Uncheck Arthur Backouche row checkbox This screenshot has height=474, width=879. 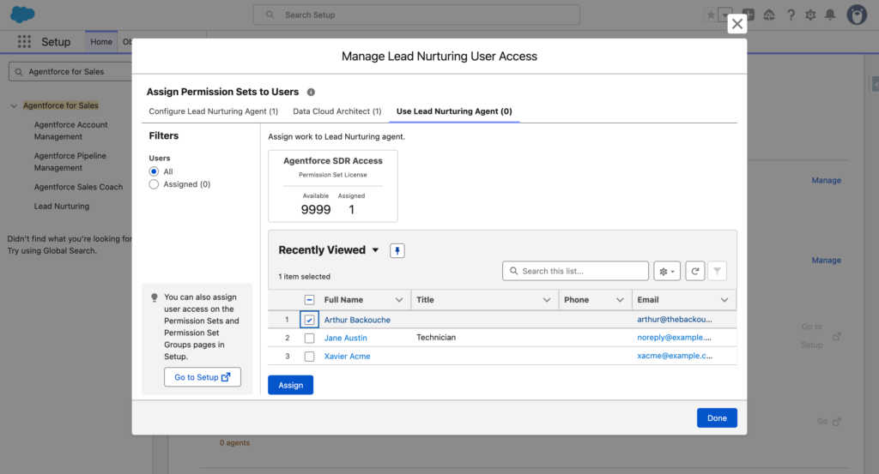(309, 320)
